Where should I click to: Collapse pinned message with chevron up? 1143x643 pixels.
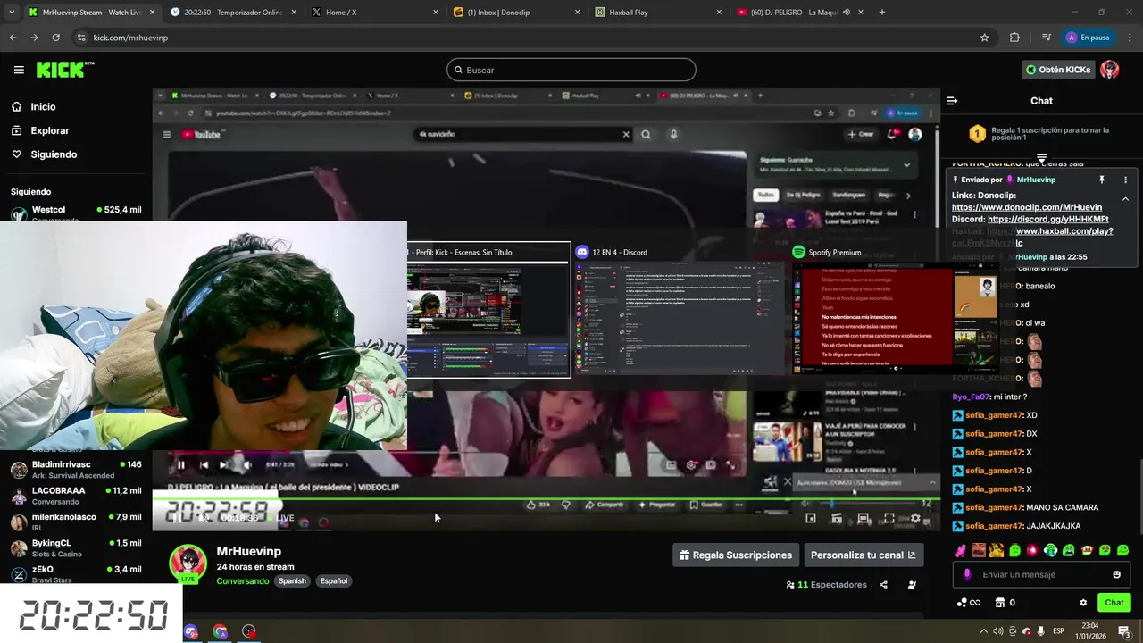pyautogui.click(x=1125, y=198)
